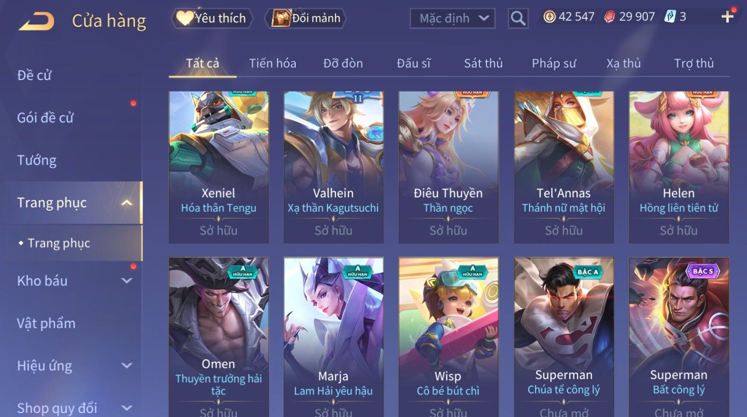Collapse the Trang phục sidebar section
This screenshot has width=747, height=417.
point(127,203)
